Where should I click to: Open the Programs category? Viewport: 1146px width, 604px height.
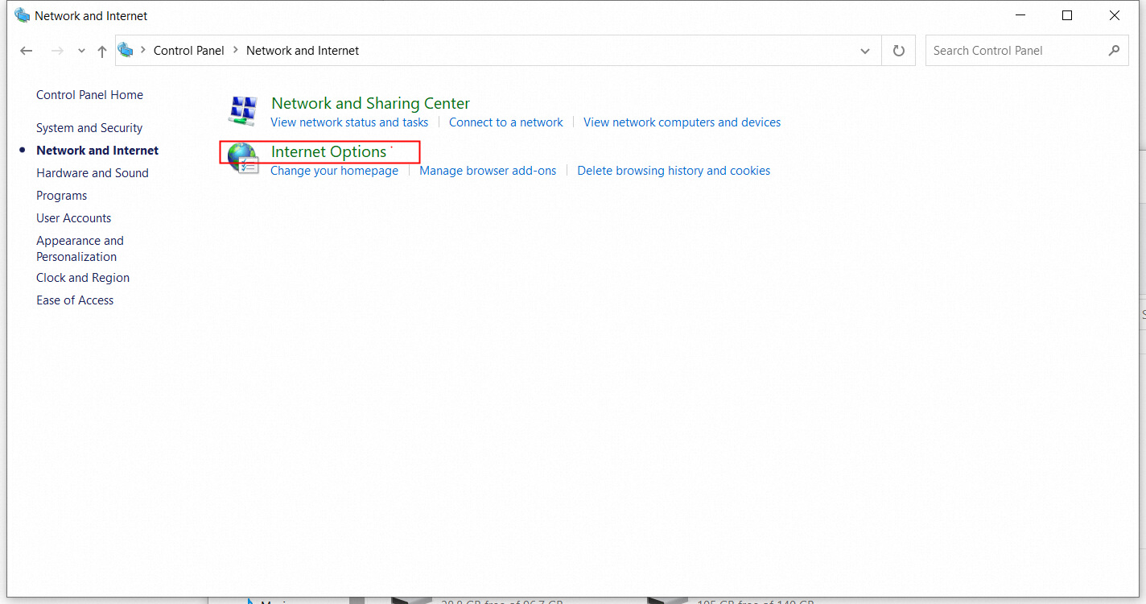[x=61, y=196]
